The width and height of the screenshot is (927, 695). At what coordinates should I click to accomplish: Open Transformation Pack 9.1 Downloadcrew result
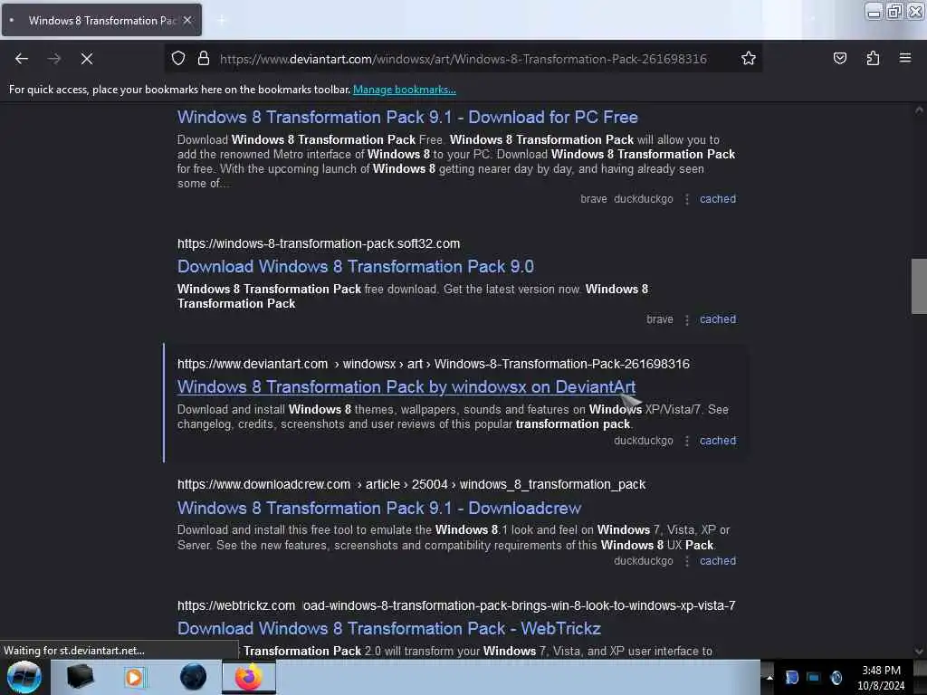pos(379,508)
